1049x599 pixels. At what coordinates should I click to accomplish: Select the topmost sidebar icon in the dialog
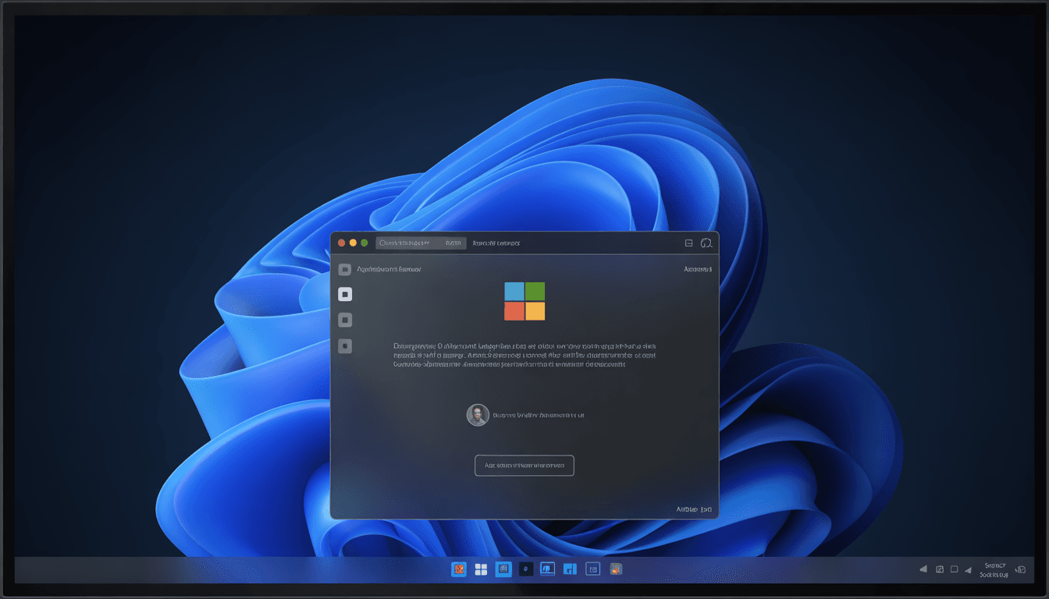(x=345, y=270)
